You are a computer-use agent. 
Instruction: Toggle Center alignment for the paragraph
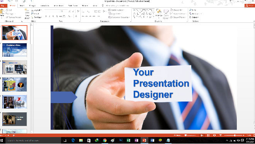[x=87, y=16]
